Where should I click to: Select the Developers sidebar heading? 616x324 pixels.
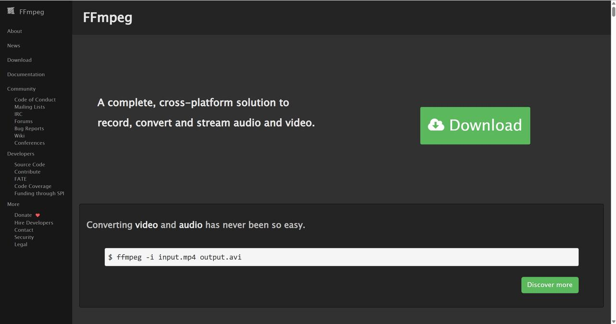click(21, 154)
